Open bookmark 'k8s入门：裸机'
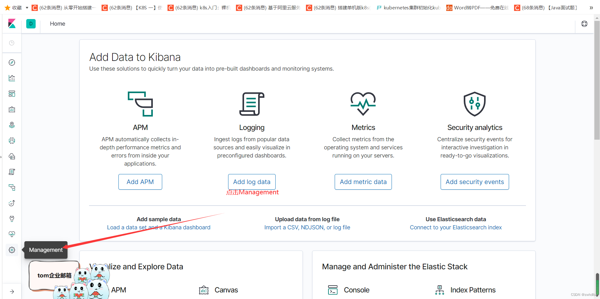 [199, 7]
